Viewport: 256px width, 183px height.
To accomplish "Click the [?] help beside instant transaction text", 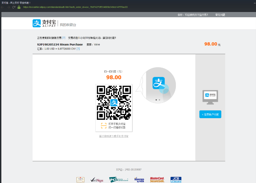I will pyautogui.click(x=64, y=38).
